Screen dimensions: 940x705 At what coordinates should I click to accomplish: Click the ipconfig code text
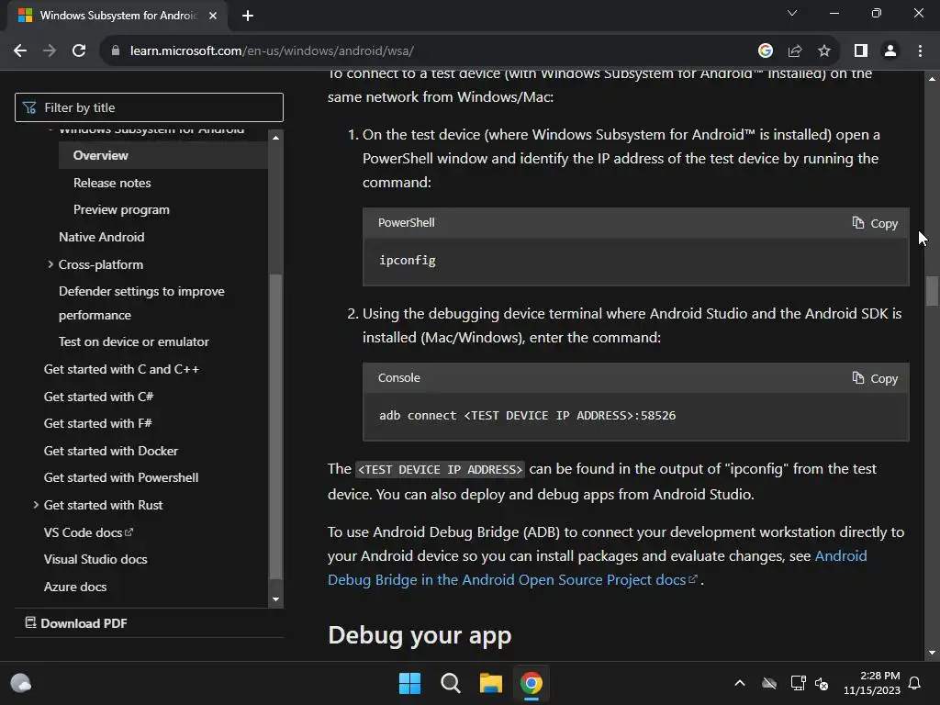point(408,260)
